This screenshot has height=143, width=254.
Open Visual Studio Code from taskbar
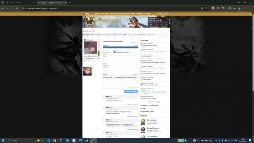[48, 140]
